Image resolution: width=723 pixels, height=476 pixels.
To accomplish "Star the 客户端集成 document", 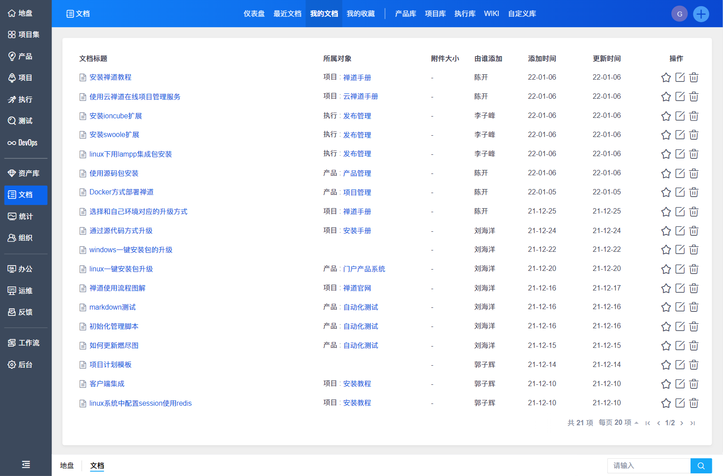I will point(666,384).
